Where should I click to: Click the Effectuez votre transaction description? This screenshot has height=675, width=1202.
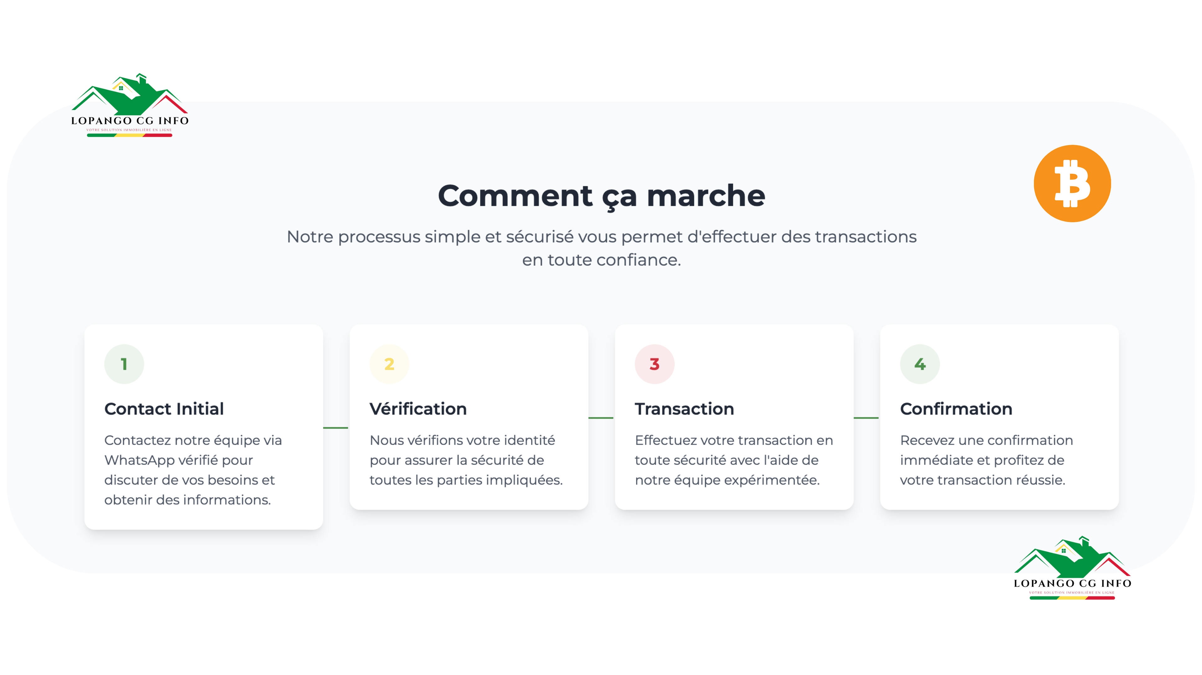coord(734,460)
